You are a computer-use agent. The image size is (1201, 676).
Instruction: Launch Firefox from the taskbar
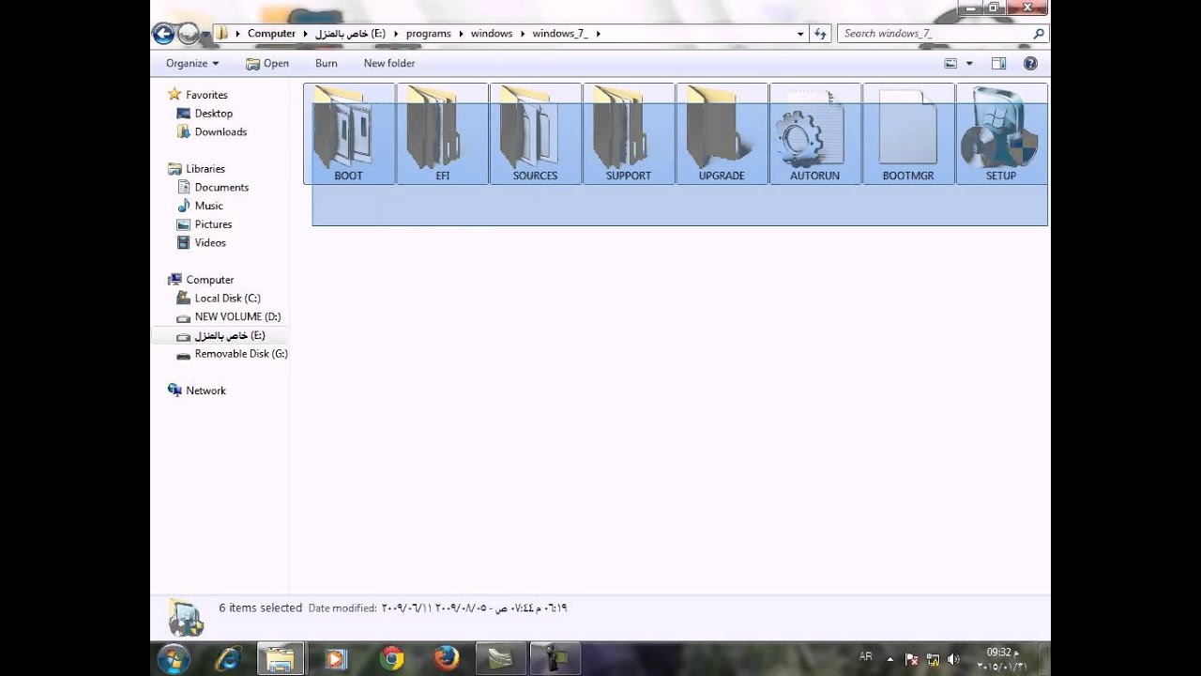tap(446, 658)
